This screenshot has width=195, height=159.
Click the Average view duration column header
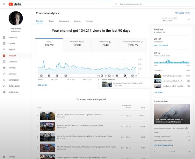click(x=126, y=107)
